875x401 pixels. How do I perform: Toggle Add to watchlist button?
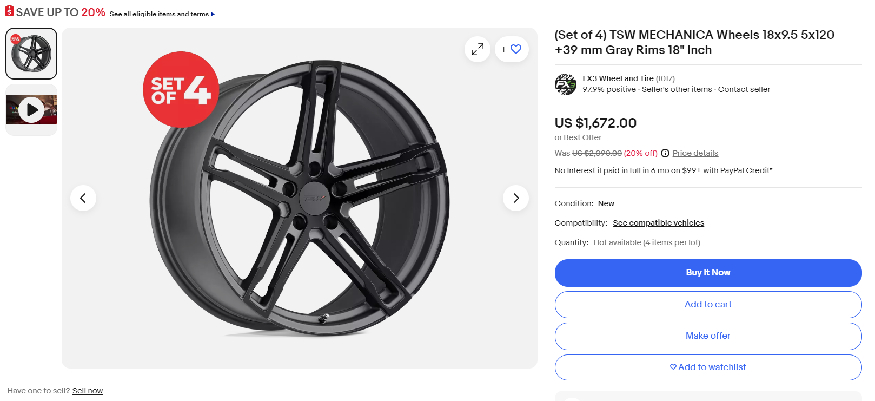pos(708,367)
